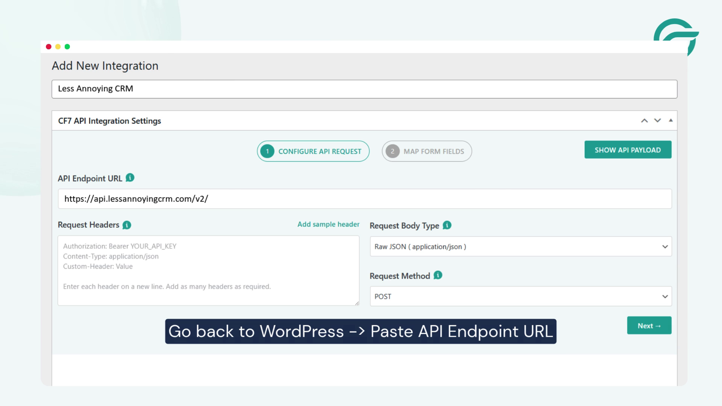
Task: Click the info icon beside Request Headers
Action: point(127,225)
